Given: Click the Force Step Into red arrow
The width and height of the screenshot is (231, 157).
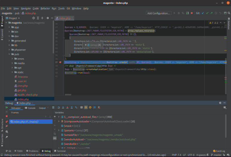Looking at the screenshot, I should (67, 107).
